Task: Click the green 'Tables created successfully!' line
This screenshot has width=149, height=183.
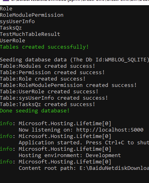Action: [44, 47]
